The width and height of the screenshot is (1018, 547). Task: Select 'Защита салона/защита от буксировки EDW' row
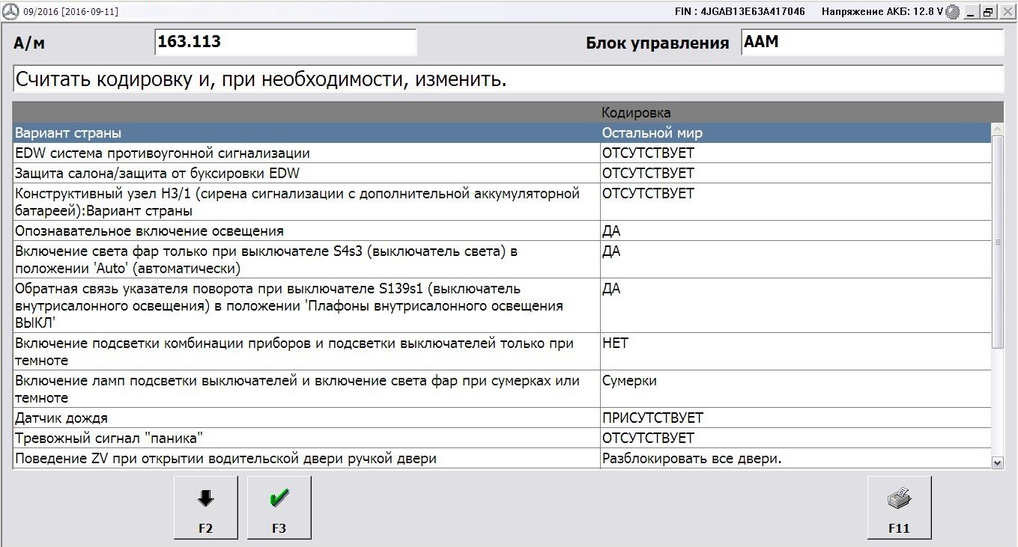(502, 174)
